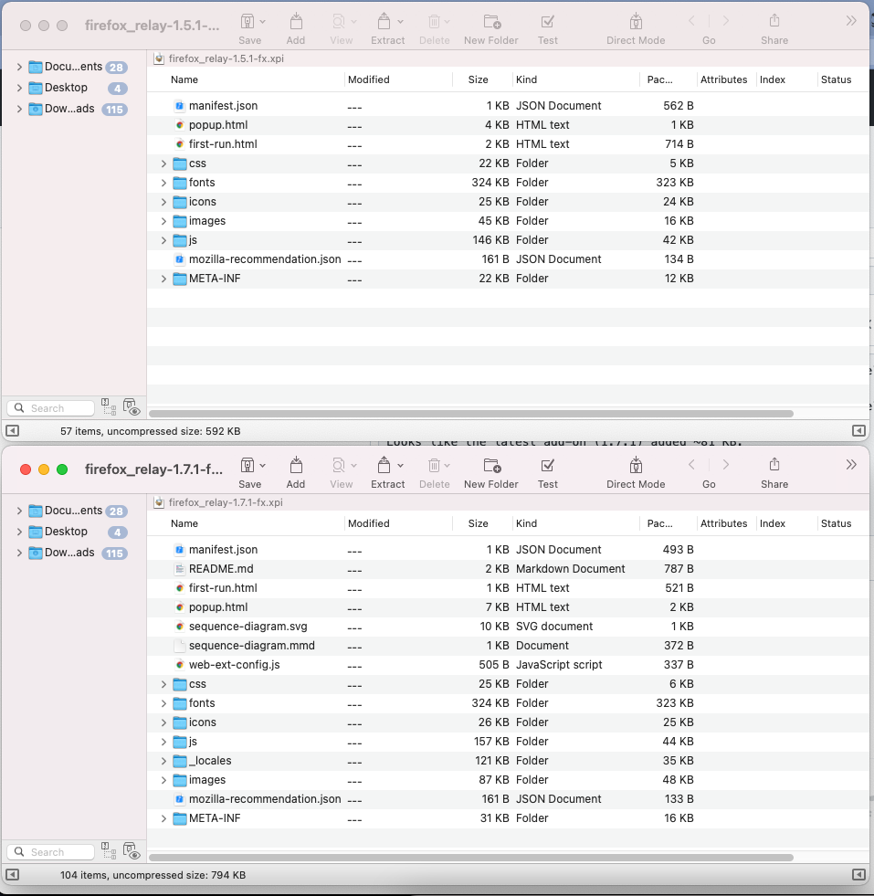Toggle the flat view icon next to search
This screenshot has height=896, width=874.
click(x=109, y=408)
